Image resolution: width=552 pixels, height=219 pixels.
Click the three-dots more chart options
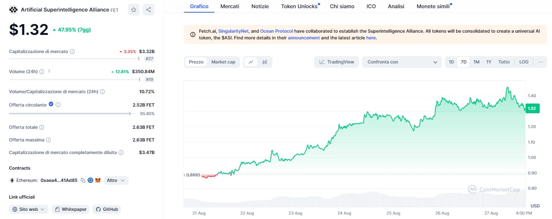pyautogui.click(x=540, y=62)
